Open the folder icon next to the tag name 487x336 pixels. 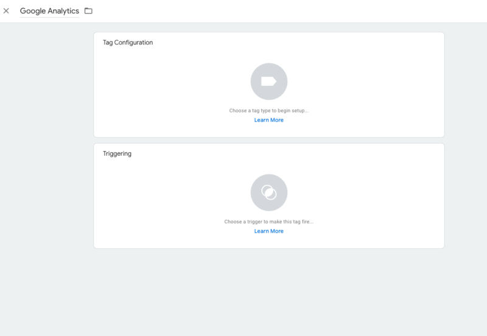coord(88,11)
